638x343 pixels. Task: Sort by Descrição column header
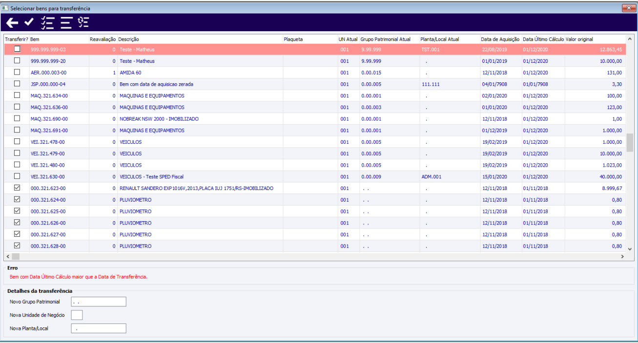click(200, 39)
